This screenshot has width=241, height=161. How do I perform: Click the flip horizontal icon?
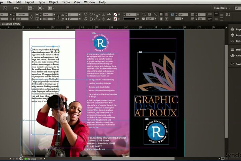[x=86, y=19]
